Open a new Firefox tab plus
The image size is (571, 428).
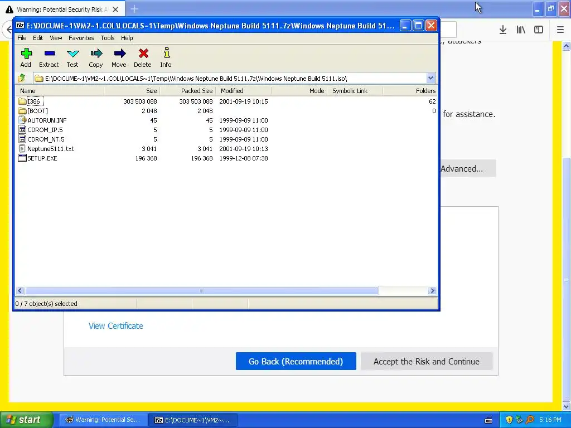pyautogui.click(x=134, y=9)
